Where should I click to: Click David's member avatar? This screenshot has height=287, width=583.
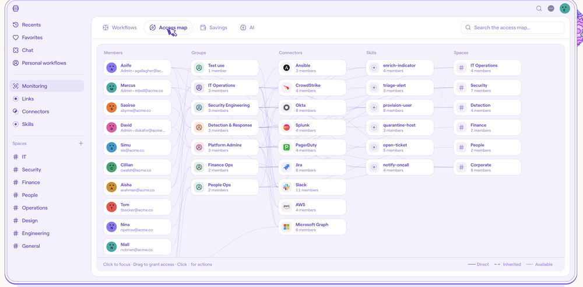tap(111, 127)
